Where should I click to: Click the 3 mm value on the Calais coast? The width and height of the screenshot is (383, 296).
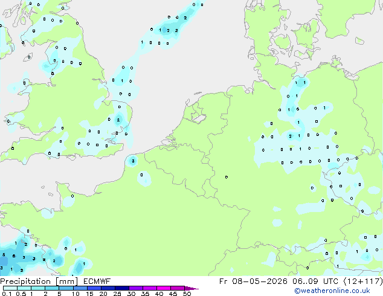click(x=133, y=161)
